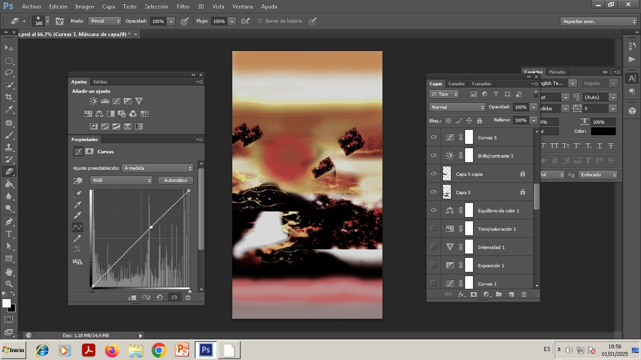Image resolution: width=641 pixels, height=360 pixels.
Task: Click the on-image targeted adjustment hand icon
Action: pyautogui.click(x=77, y=180)
